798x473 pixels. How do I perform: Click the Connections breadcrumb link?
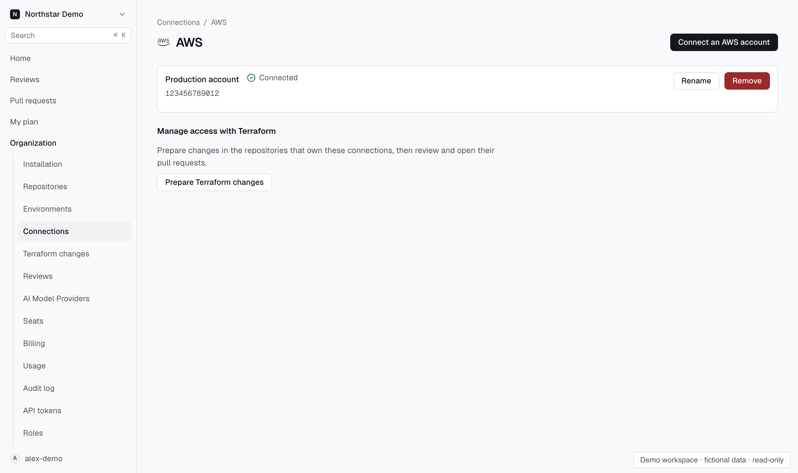(x=178, y=22)
